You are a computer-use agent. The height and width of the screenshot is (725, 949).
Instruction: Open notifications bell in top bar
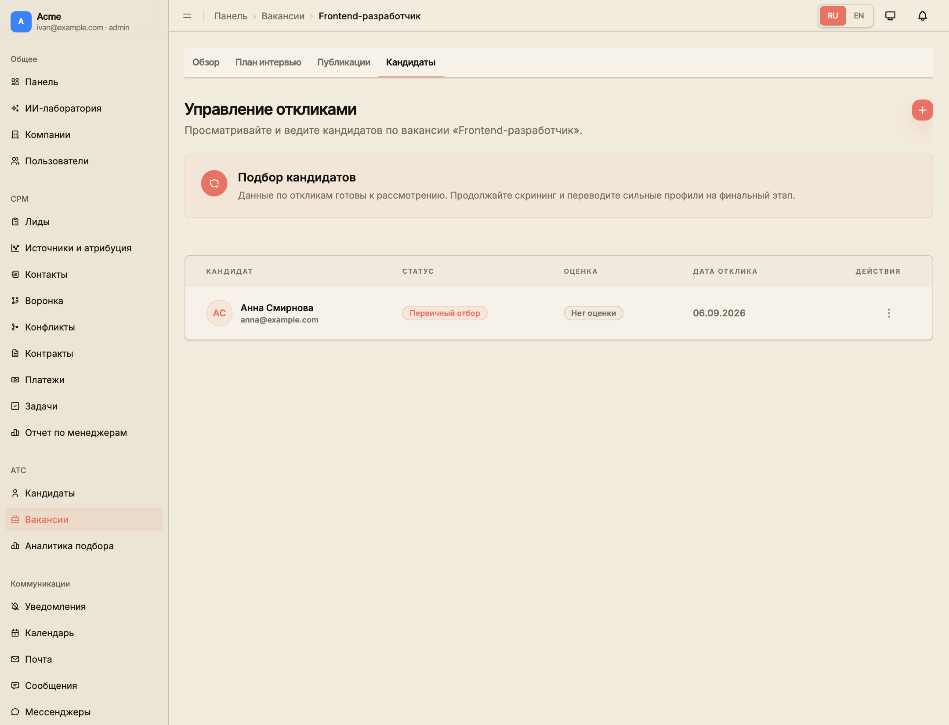pyautogui.click(x=923, y=16)
